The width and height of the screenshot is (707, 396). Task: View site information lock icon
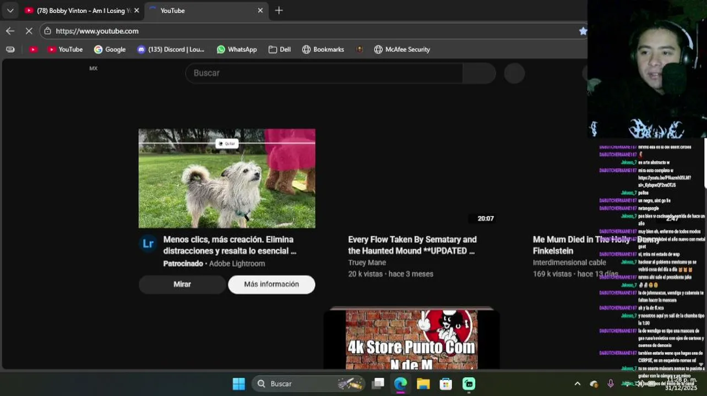pos(47,31)
